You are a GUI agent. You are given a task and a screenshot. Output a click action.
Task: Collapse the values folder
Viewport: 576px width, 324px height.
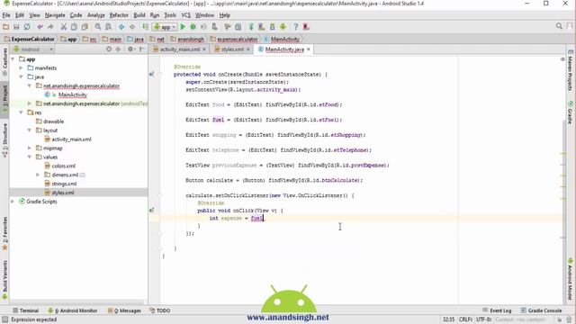click(x=30, y=157)
